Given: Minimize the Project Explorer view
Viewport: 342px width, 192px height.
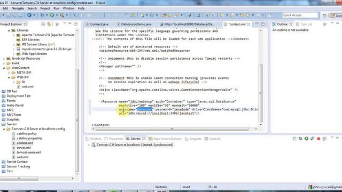Looking at the screenshot, I should tap(70, 23).
